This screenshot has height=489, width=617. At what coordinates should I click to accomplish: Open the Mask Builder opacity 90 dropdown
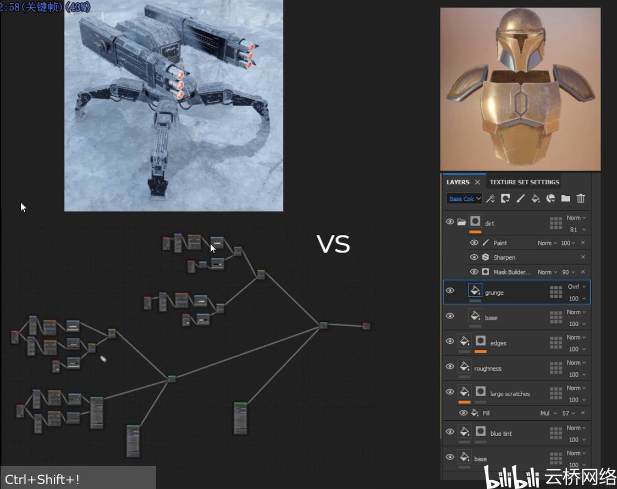click(568, 272)
